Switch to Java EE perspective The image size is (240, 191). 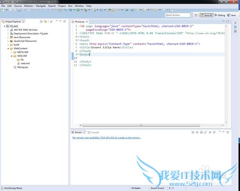click(206, 15)
